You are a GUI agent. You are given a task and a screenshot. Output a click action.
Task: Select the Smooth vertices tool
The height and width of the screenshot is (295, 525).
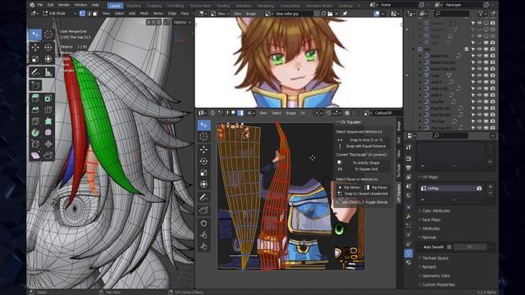[48, 133]
